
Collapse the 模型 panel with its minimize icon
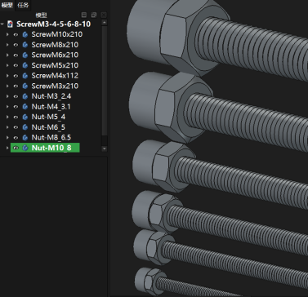pyautogui.click(x=84, y=15)
